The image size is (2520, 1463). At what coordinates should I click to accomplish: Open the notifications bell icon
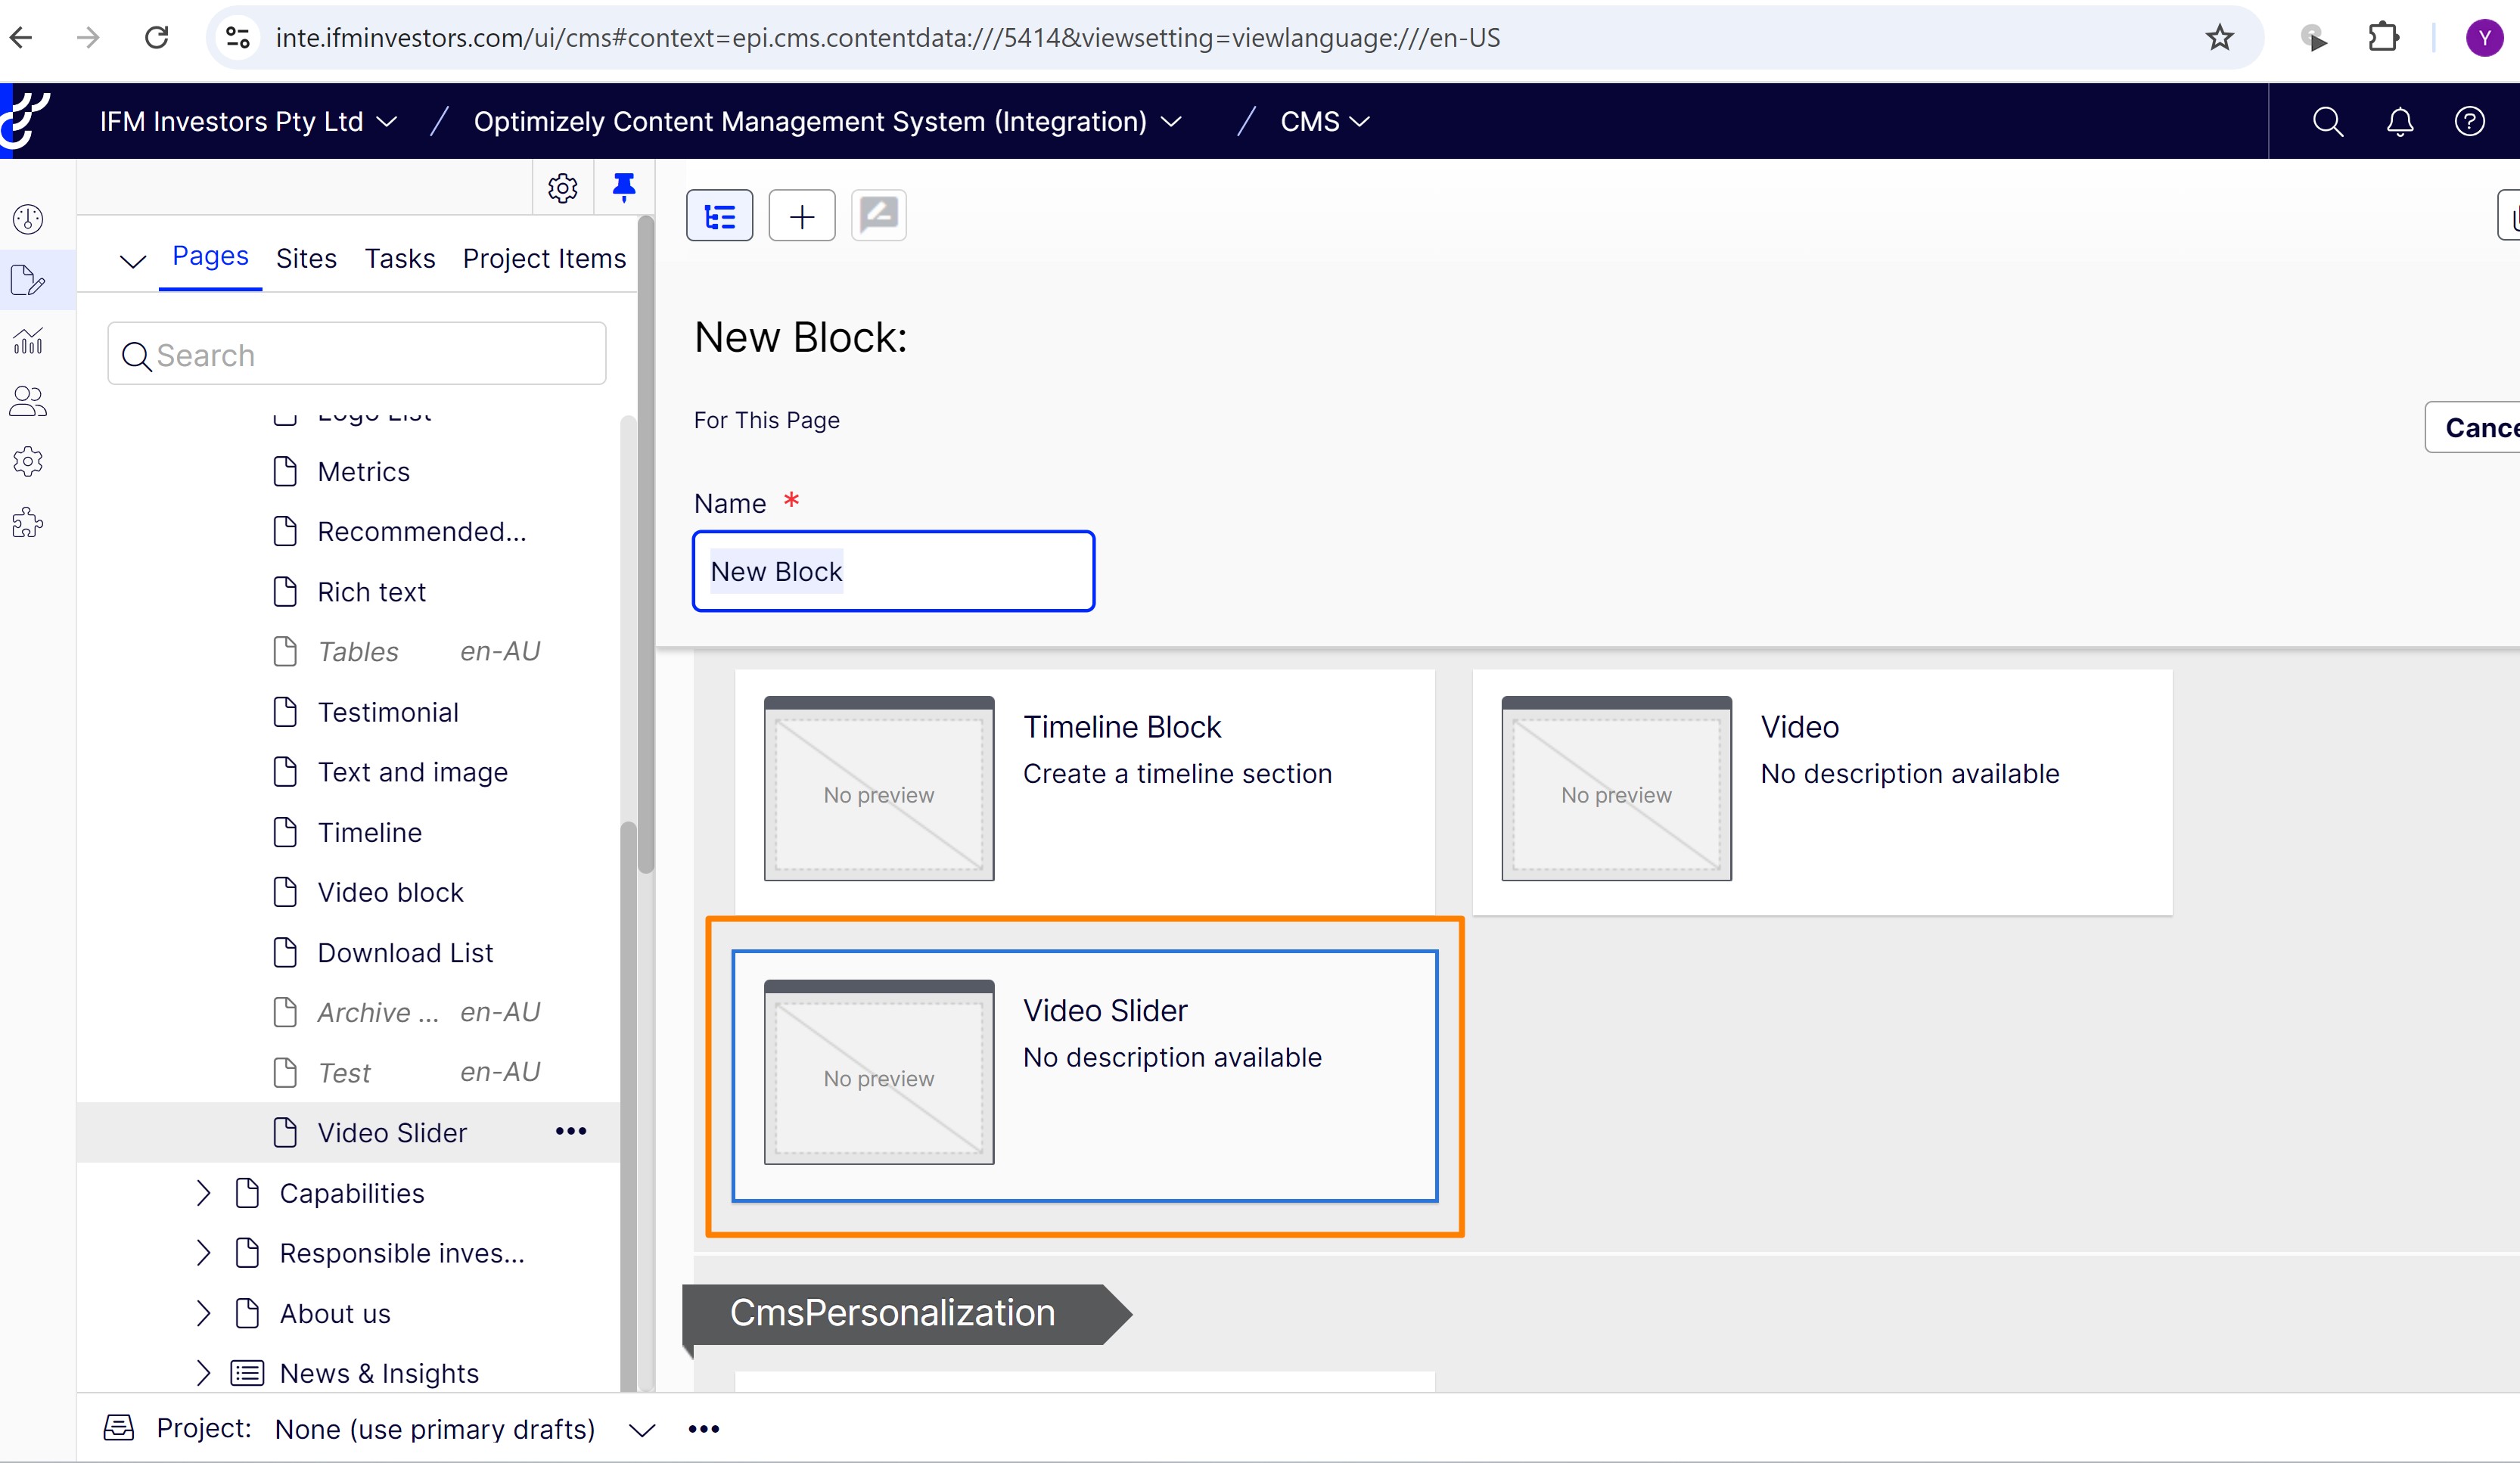(2399, 121)
